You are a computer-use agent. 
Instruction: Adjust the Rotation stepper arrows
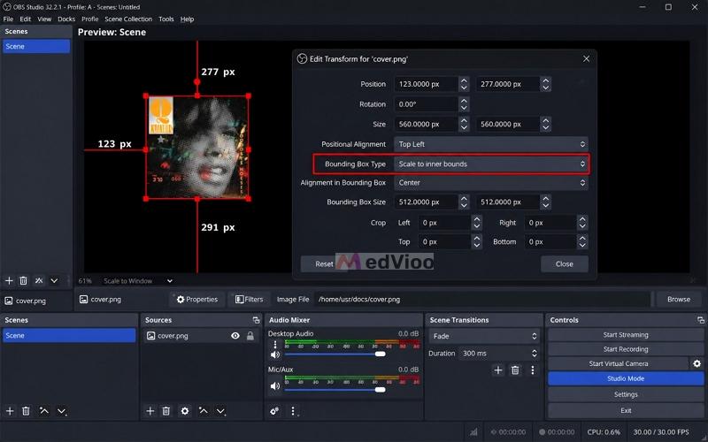click(x=464, y=104)
